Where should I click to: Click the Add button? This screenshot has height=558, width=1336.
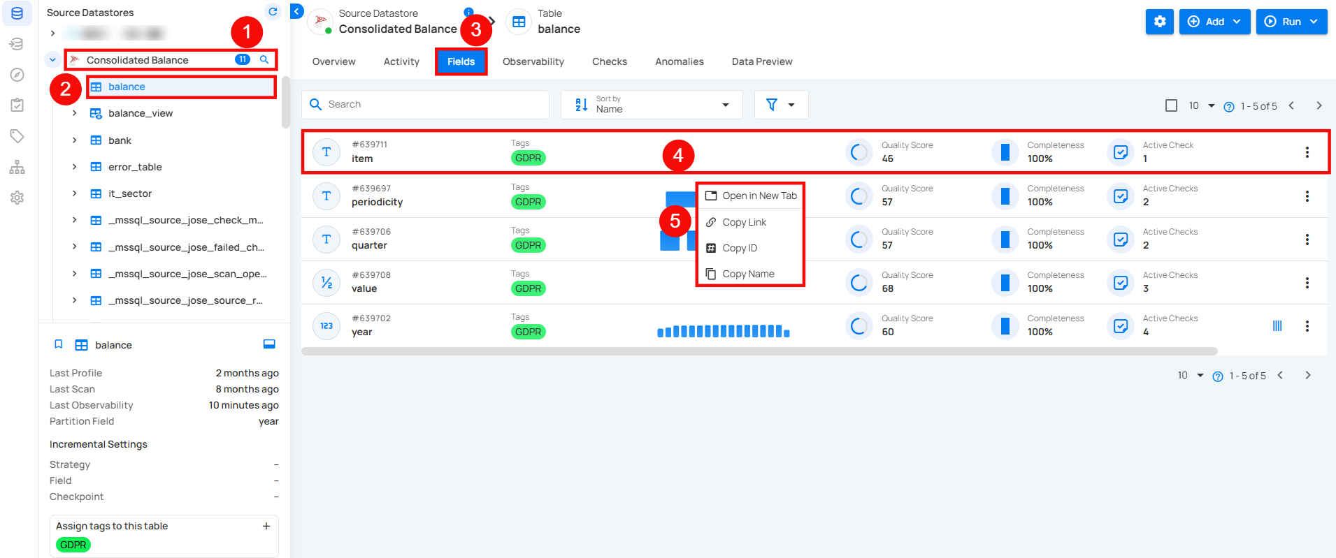pyautogui.click(x=1214, y=22)
